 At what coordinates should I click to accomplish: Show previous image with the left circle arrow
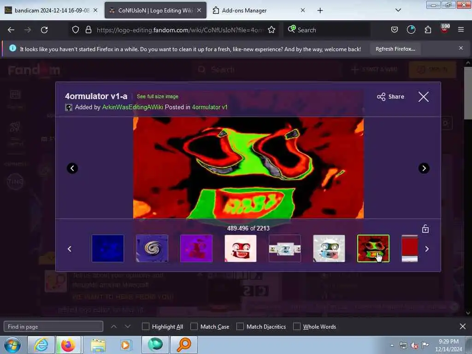point(72,168)
